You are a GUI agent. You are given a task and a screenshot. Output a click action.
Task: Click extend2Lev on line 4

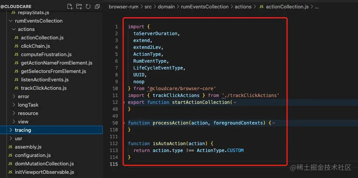[147, 47]
